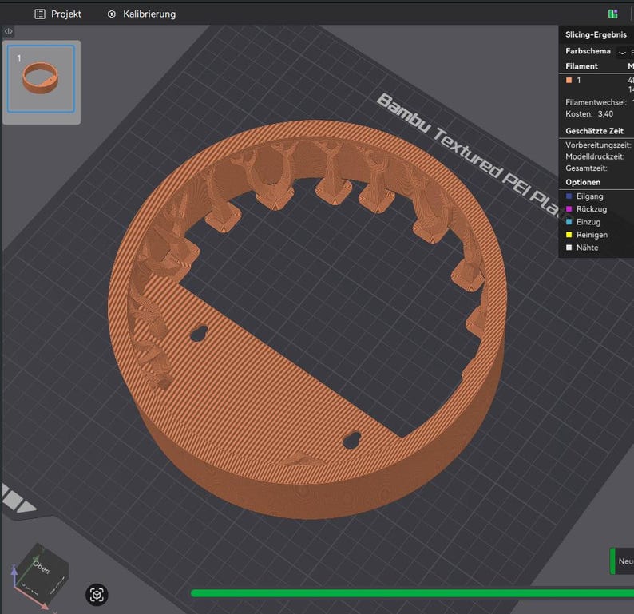Select plate 1 thumbnail
This screenshot has height=614, width=634.
[x=41, y=78]
